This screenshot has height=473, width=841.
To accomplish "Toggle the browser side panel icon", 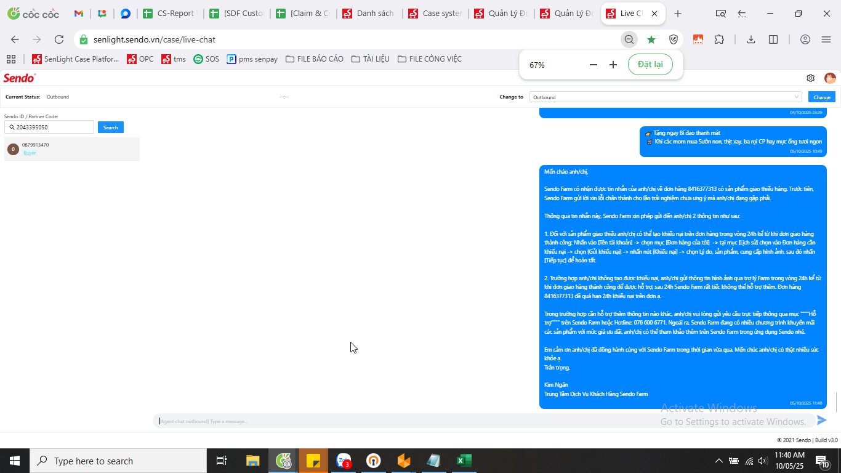I will 773,39.
